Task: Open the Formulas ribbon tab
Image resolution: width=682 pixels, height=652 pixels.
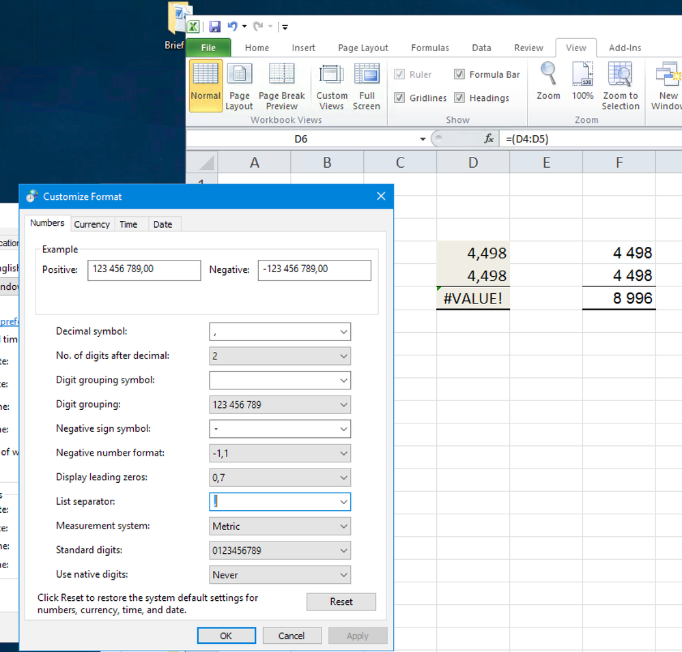Action: click(429, 48)
